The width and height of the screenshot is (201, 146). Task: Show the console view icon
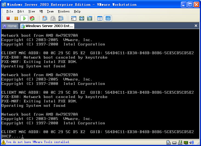(x=108, y=18)
